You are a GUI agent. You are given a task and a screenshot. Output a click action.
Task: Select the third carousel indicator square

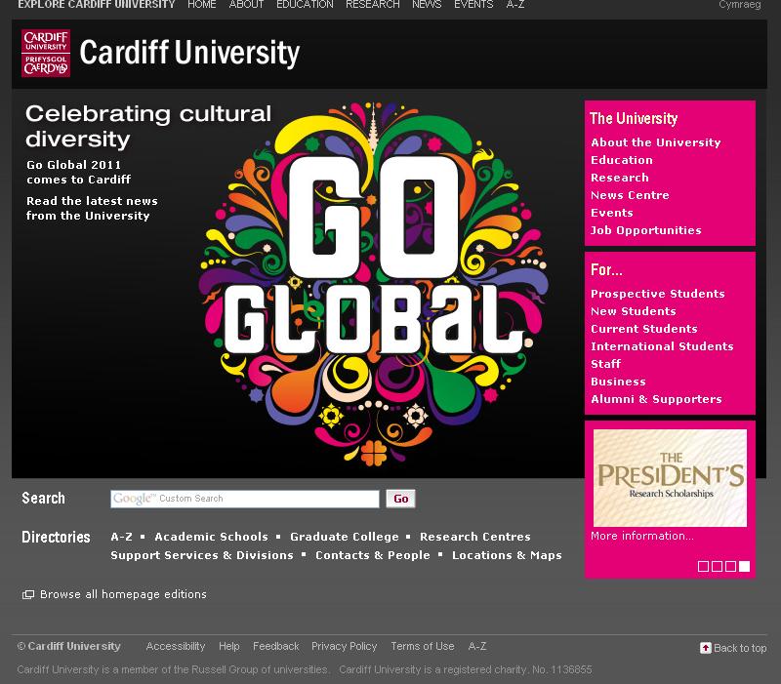tap(730, 566)
